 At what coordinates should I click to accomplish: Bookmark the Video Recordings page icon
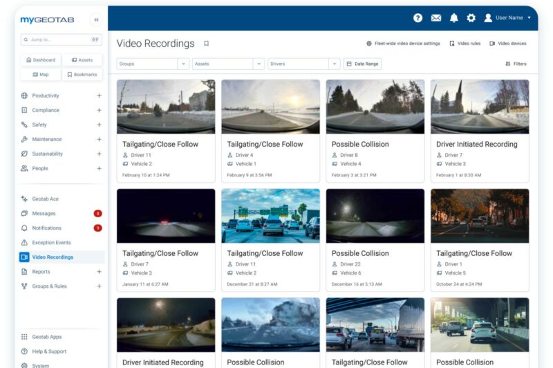[206, 44]
